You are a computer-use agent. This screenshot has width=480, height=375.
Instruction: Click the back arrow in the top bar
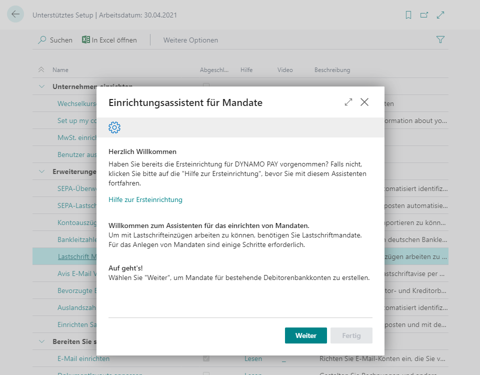[x=15, y=14]
